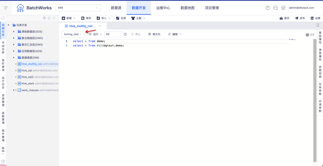The width and height of the screenshot is (323, 166).
Task: Click the editor vertical scrollbar
Action: click(315, 100)
